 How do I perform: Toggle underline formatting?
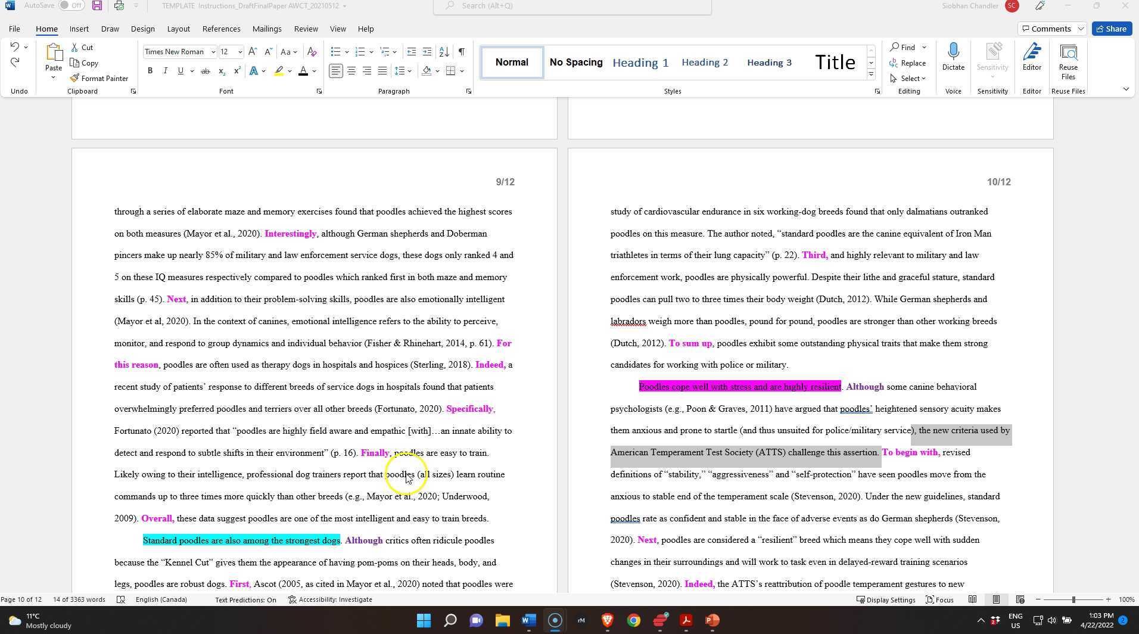(181, 71)
